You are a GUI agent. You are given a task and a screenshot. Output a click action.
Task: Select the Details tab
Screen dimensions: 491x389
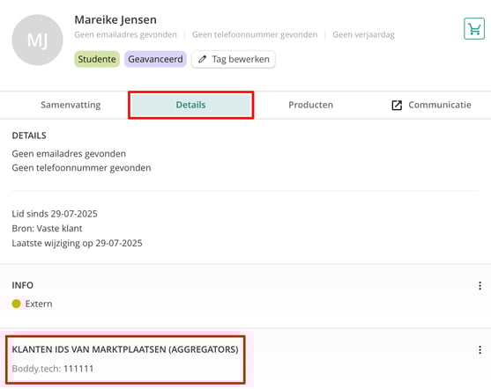point(190,105)
